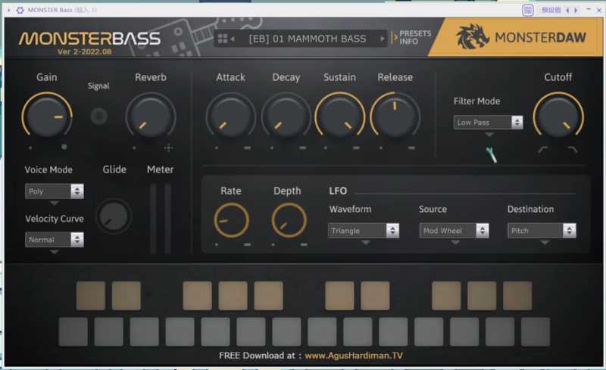Go to next preset with right arrow
This screenshot has height=370, width=606.
tap(382, 39)
